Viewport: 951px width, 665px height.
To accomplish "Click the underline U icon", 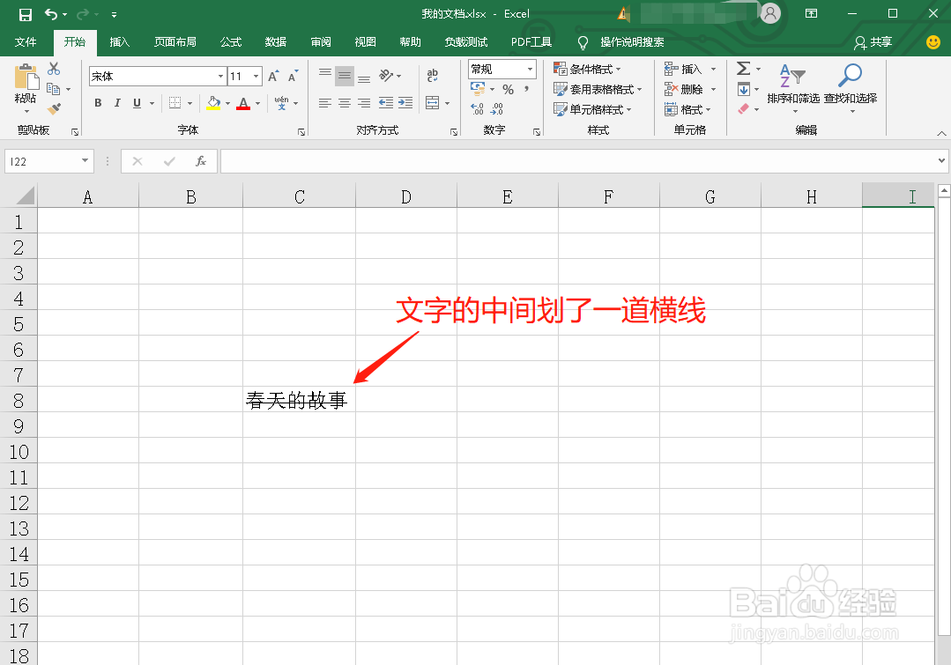I will pyautogui.click(x=137, y=103).
